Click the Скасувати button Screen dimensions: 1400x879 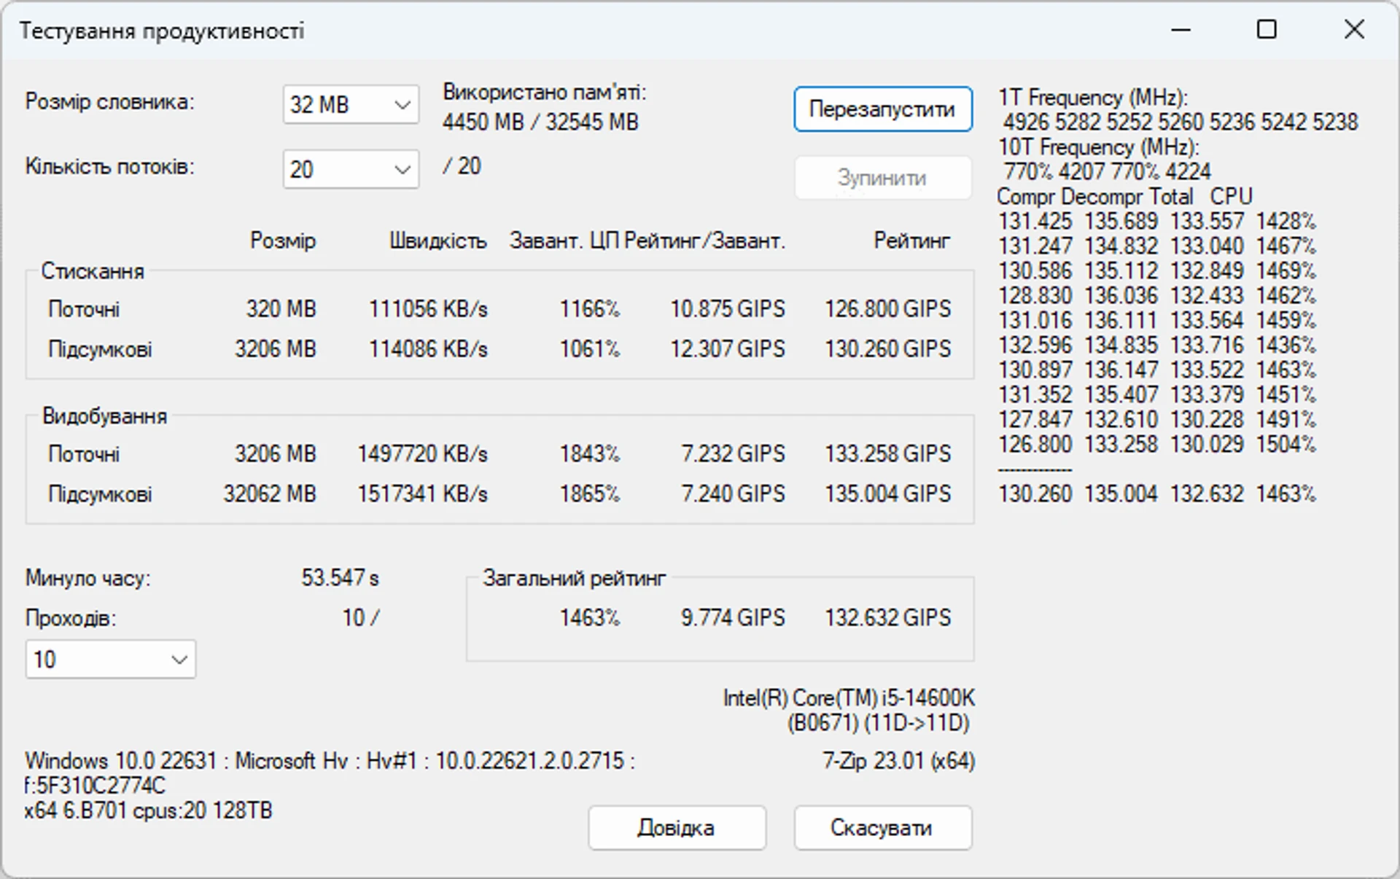(x=882, y=828)
